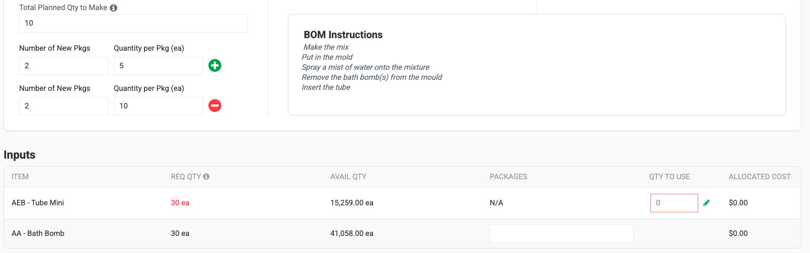
Task: Click the green plus add-package icon
Action: click(215, 65)
